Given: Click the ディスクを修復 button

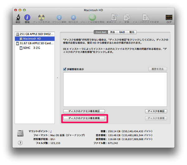Looking at the screenshot, I should [x=156, y=118].
